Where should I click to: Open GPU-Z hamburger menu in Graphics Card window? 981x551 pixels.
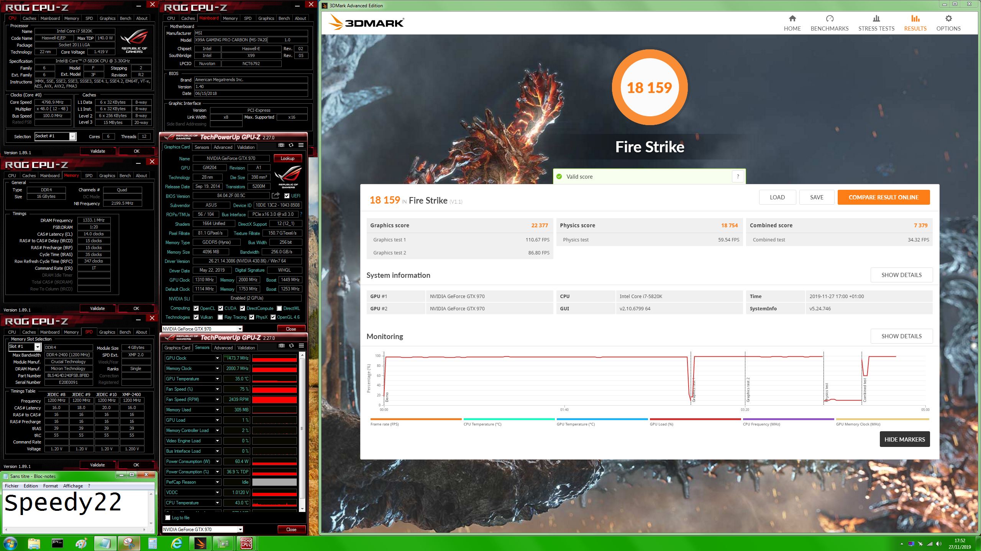coord(301,145)
